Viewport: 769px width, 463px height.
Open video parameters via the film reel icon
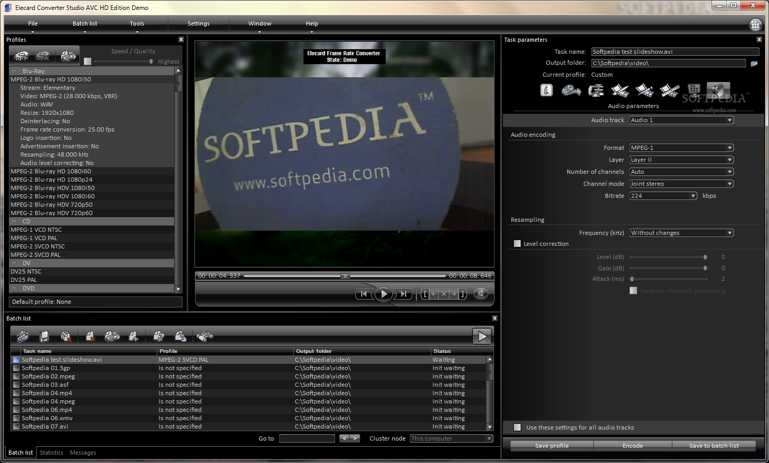571,91
